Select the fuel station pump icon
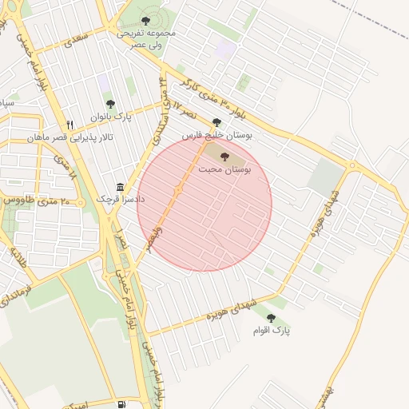This screenshot has width=409, height=409. tap(121, 404)
